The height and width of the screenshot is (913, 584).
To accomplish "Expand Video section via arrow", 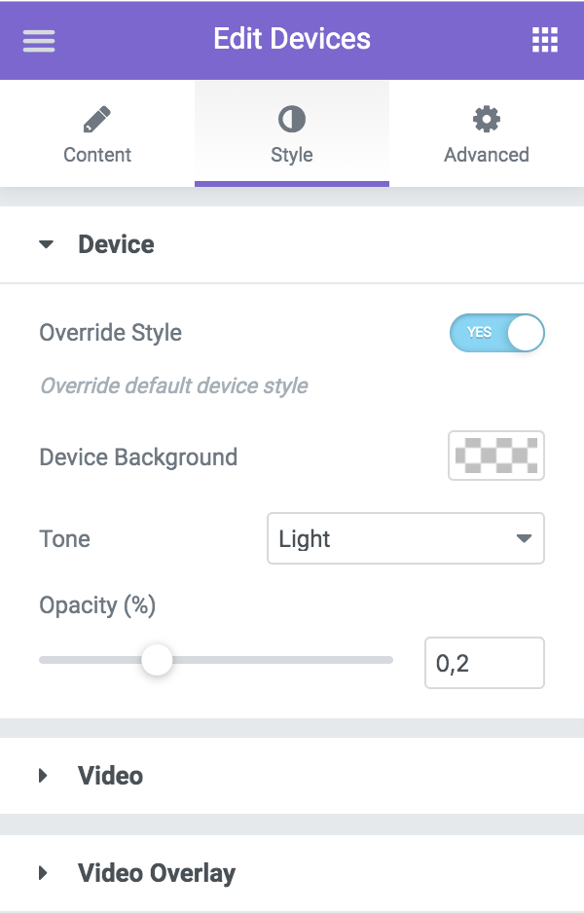I will click(x=43, y=776).
